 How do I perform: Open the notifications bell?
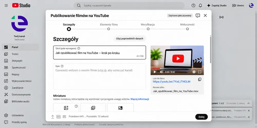[x=200, y=6]
